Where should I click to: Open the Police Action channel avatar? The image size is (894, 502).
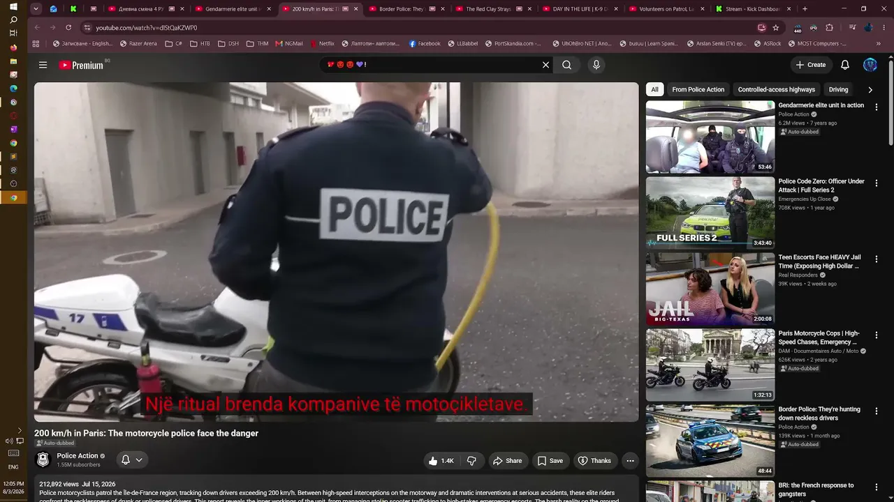click(x=43, y=460)
